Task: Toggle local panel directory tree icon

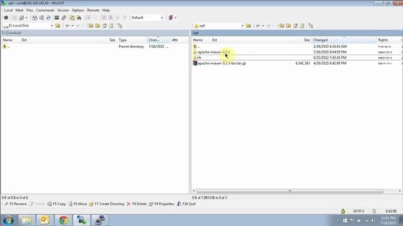Action: coord(120,26)
